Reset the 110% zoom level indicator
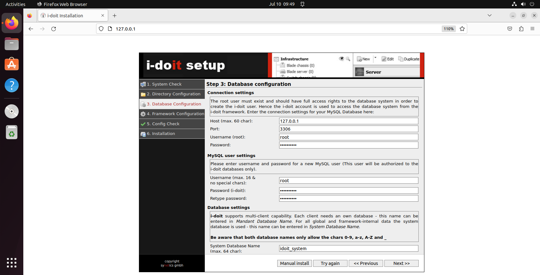This screenshot has width=540, height=275. tap(449, 29)
